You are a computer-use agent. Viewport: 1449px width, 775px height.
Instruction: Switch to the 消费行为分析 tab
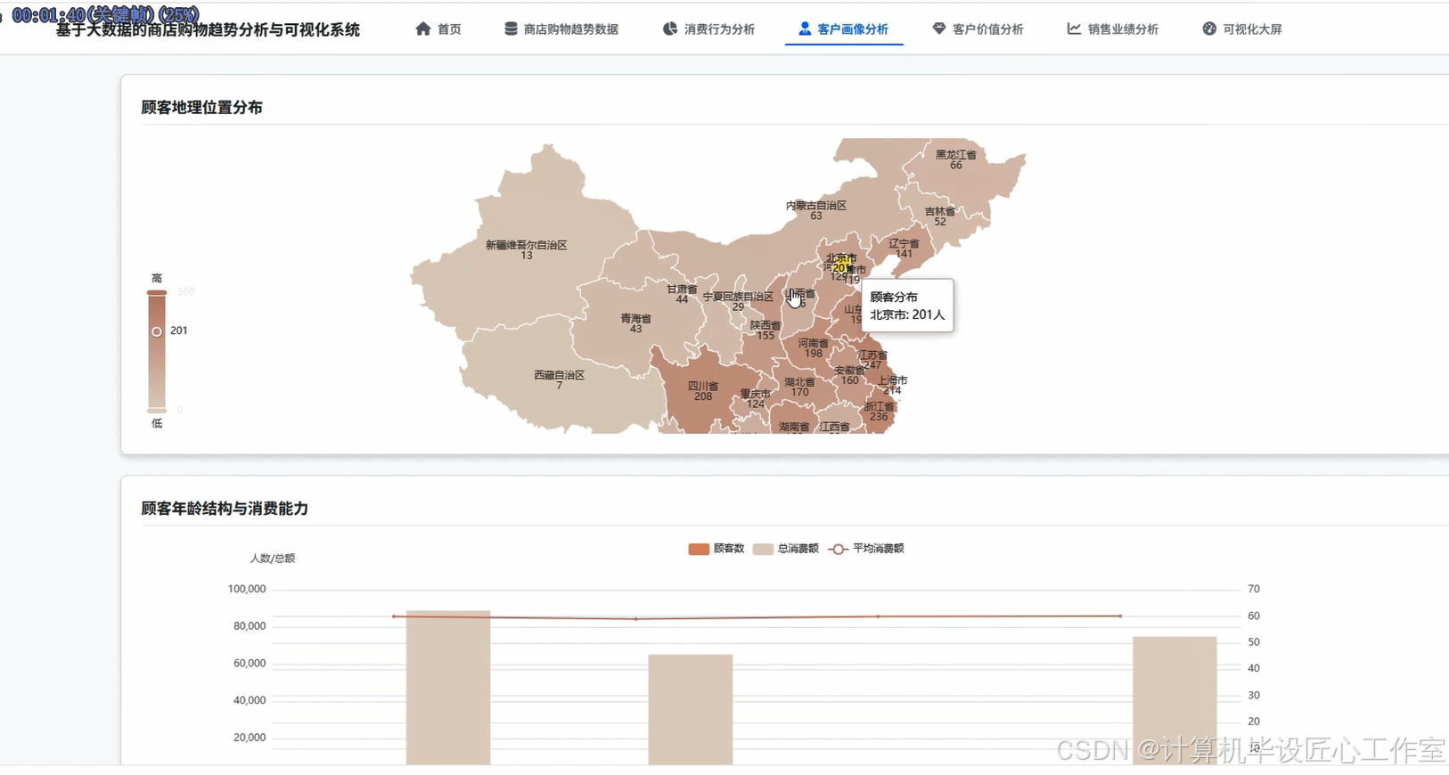(x=709, y=29)
